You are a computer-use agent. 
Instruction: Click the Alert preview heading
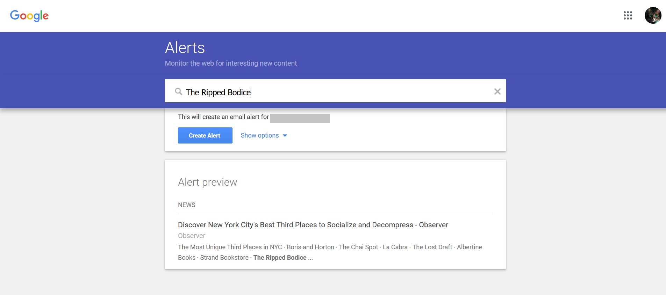coord(207,182)
